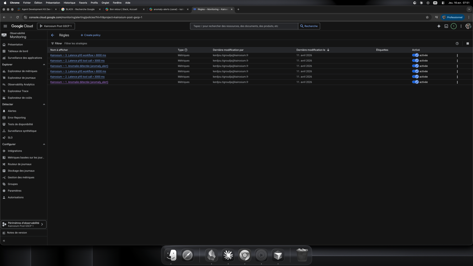The width and height of the screenshot is (473, 266).
Task: Open Notes de version link
Action: tap(17, 233)
